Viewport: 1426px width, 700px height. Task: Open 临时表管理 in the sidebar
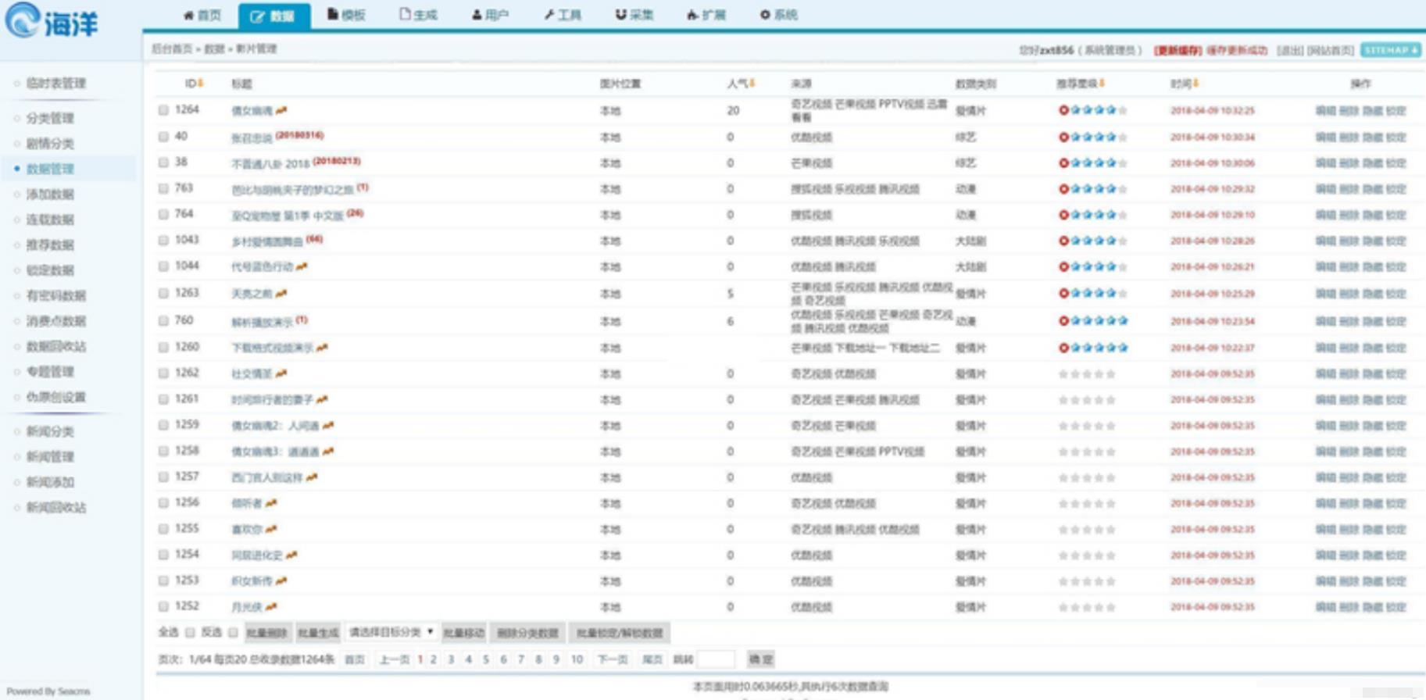click(x=56, y=83)
